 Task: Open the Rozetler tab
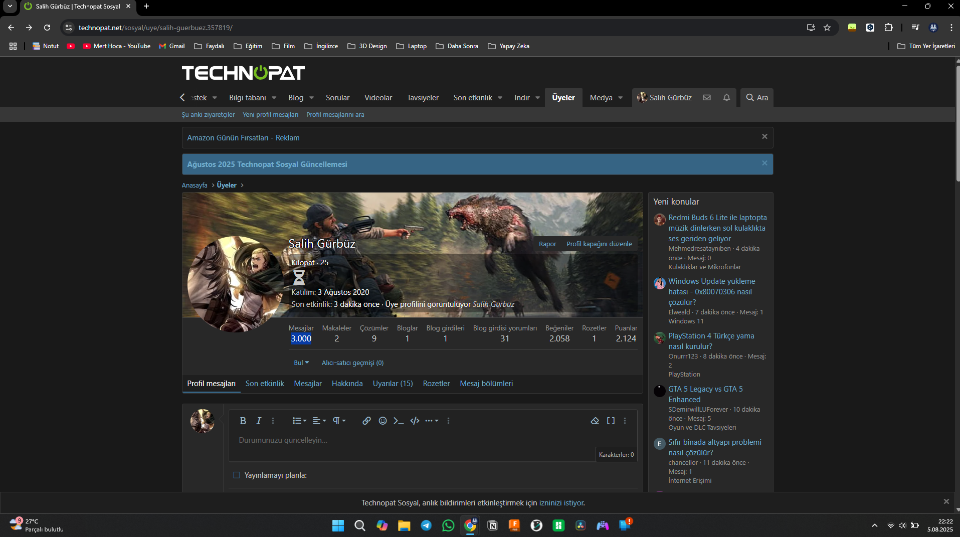[x=436, y=384]
